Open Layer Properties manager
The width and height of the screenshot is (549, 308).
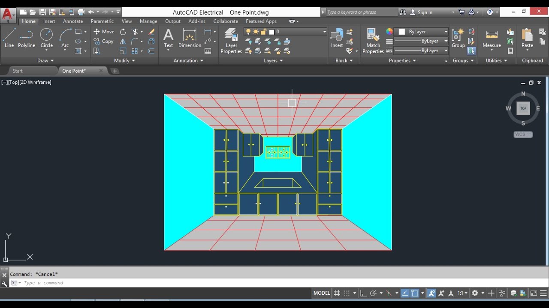(231, 41)
